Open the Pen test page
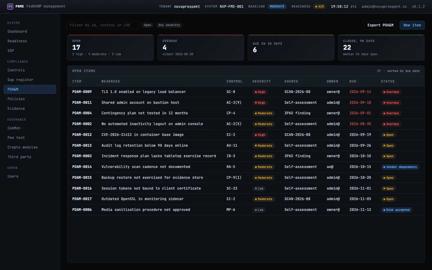 [x=30, y=138]
